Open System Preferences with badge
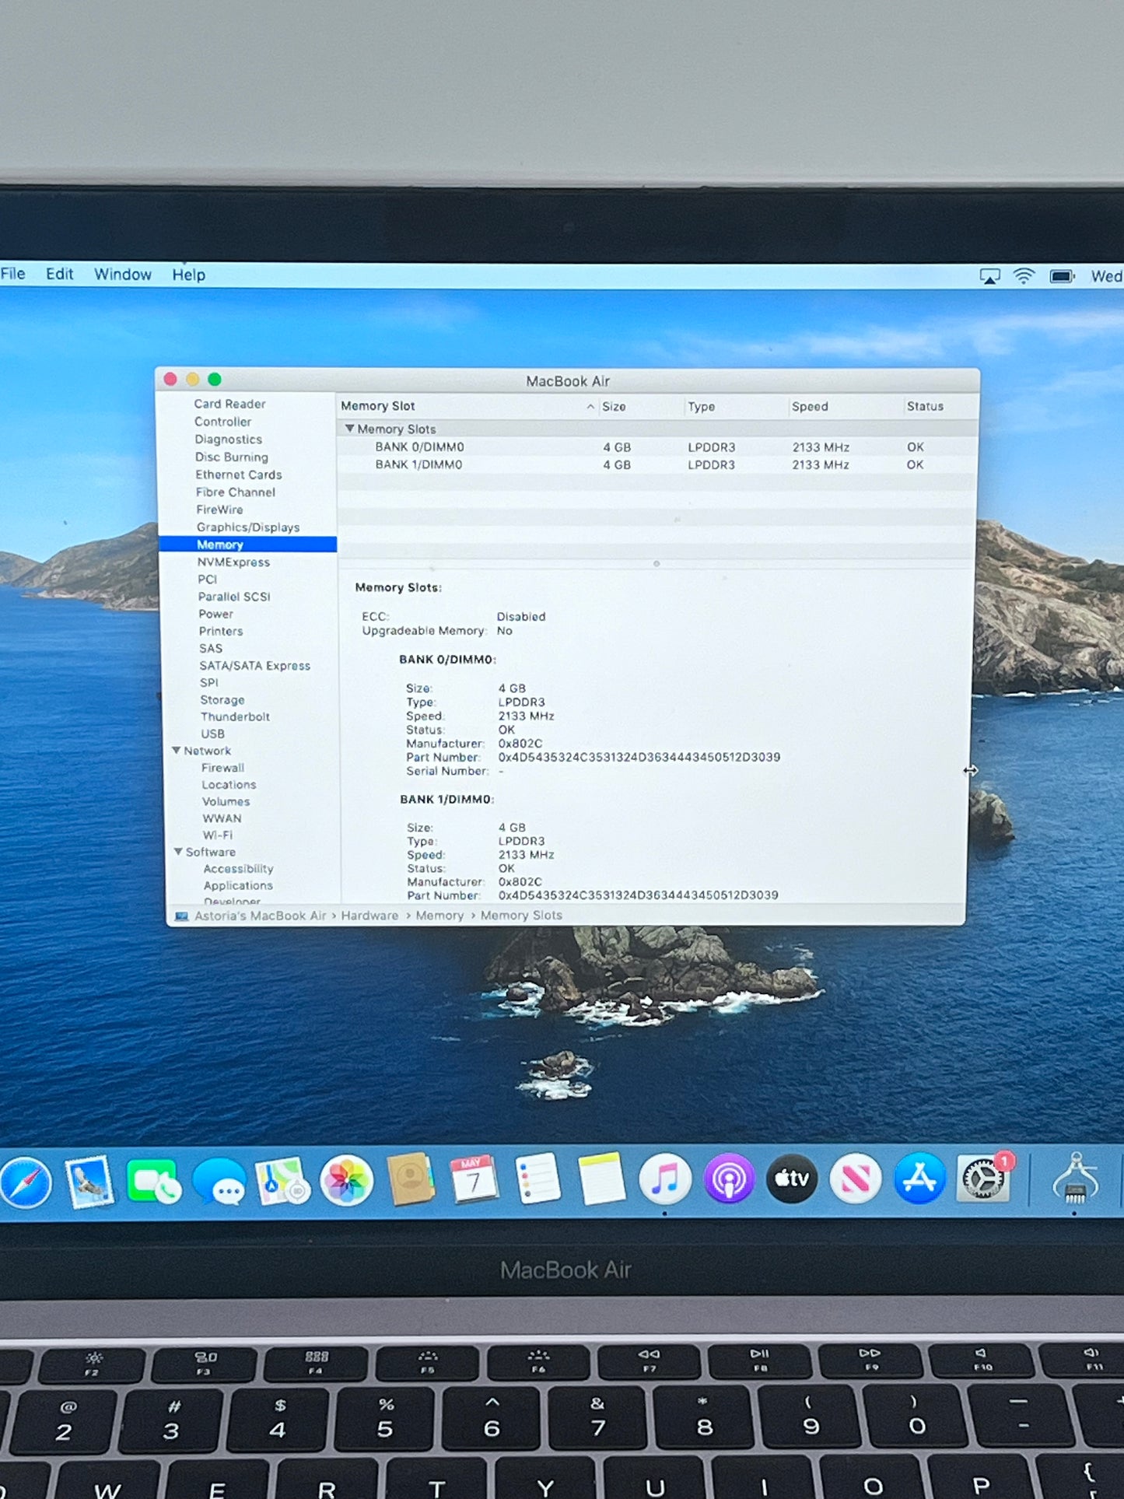 (984, 1179)
